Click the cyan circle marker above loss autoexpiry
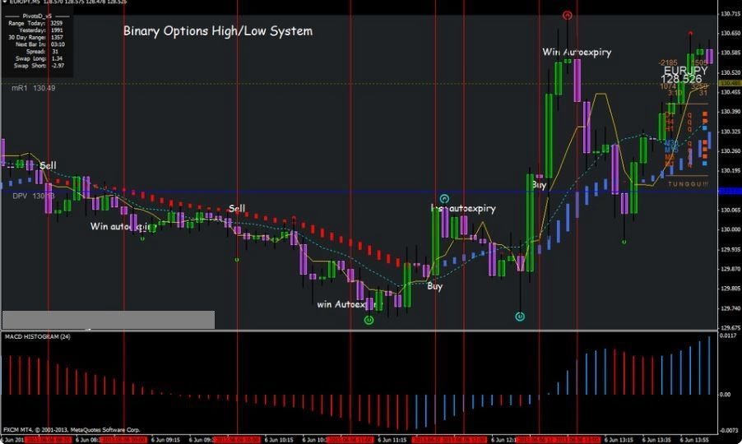 pyautogui.click(x=444, y=199)
